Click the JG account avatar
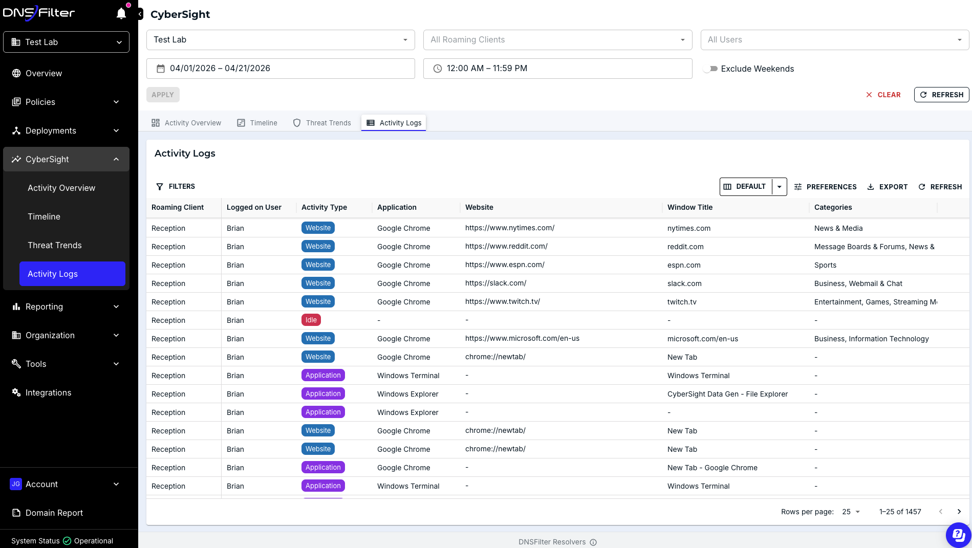 pyautogui.click(x=16, y=484)
